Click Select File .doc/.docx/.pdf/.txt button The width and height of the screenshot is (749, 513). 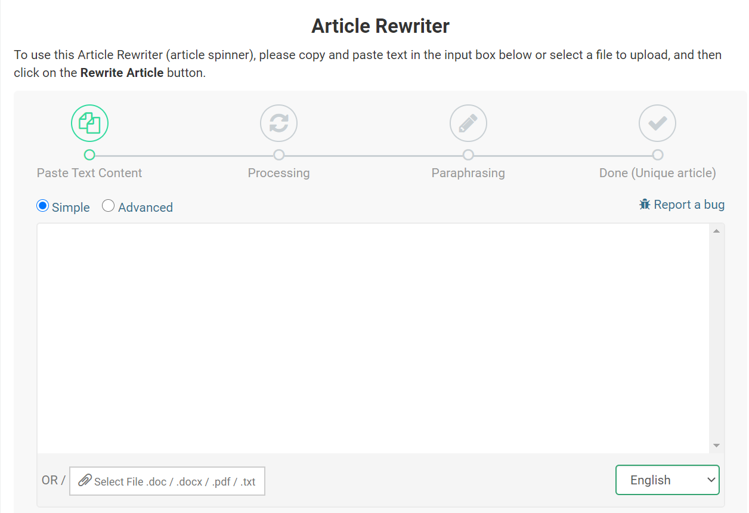[168, 481]
